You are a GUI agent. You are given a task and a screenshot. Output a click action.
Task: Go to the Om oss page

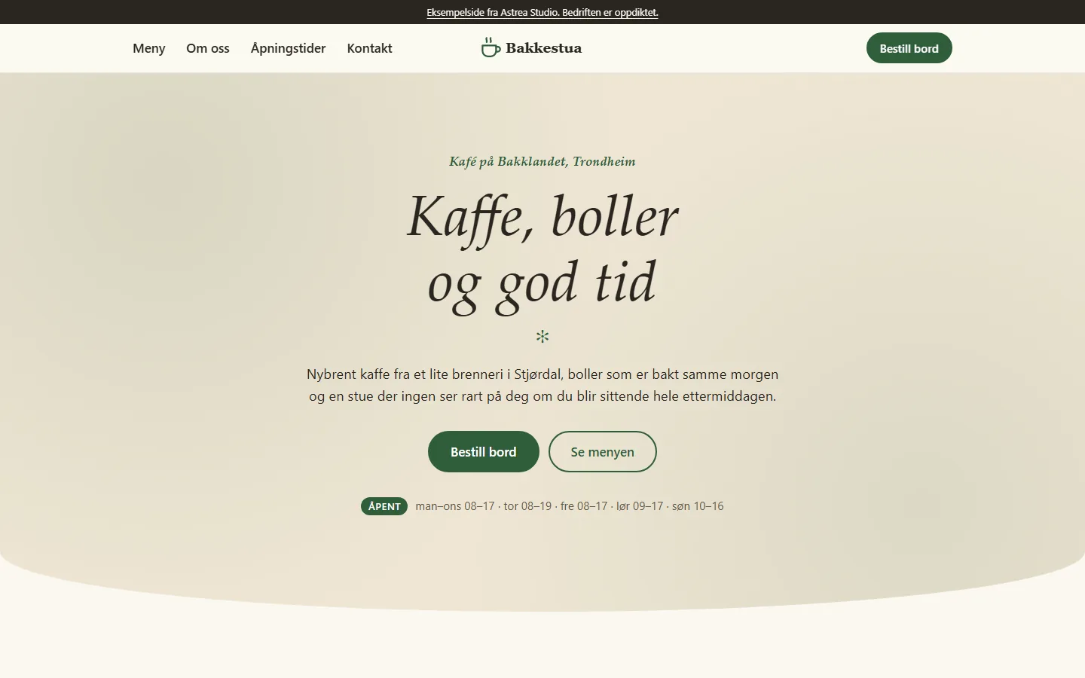[x=208, y=48]
